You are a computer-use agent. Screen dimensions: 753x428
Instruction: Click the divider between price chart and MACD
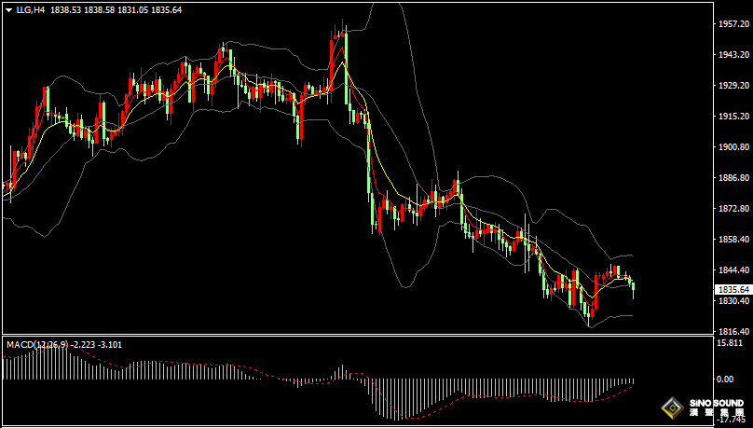(358, 335)
